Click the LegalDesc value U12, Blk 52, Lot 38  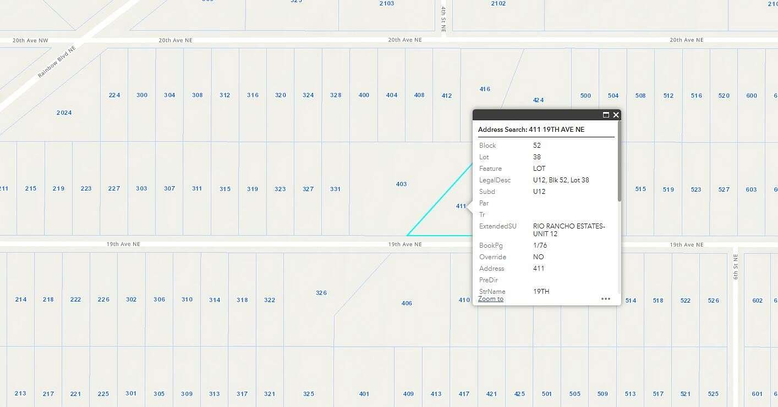pos(562,180)
